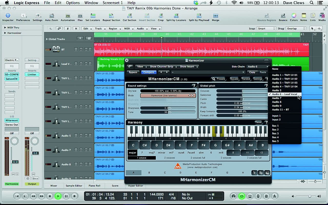The height and width of the screenshot is (205, 328).
Task: Open the Snap Smart dropdown
Action: tap(266, 29)
